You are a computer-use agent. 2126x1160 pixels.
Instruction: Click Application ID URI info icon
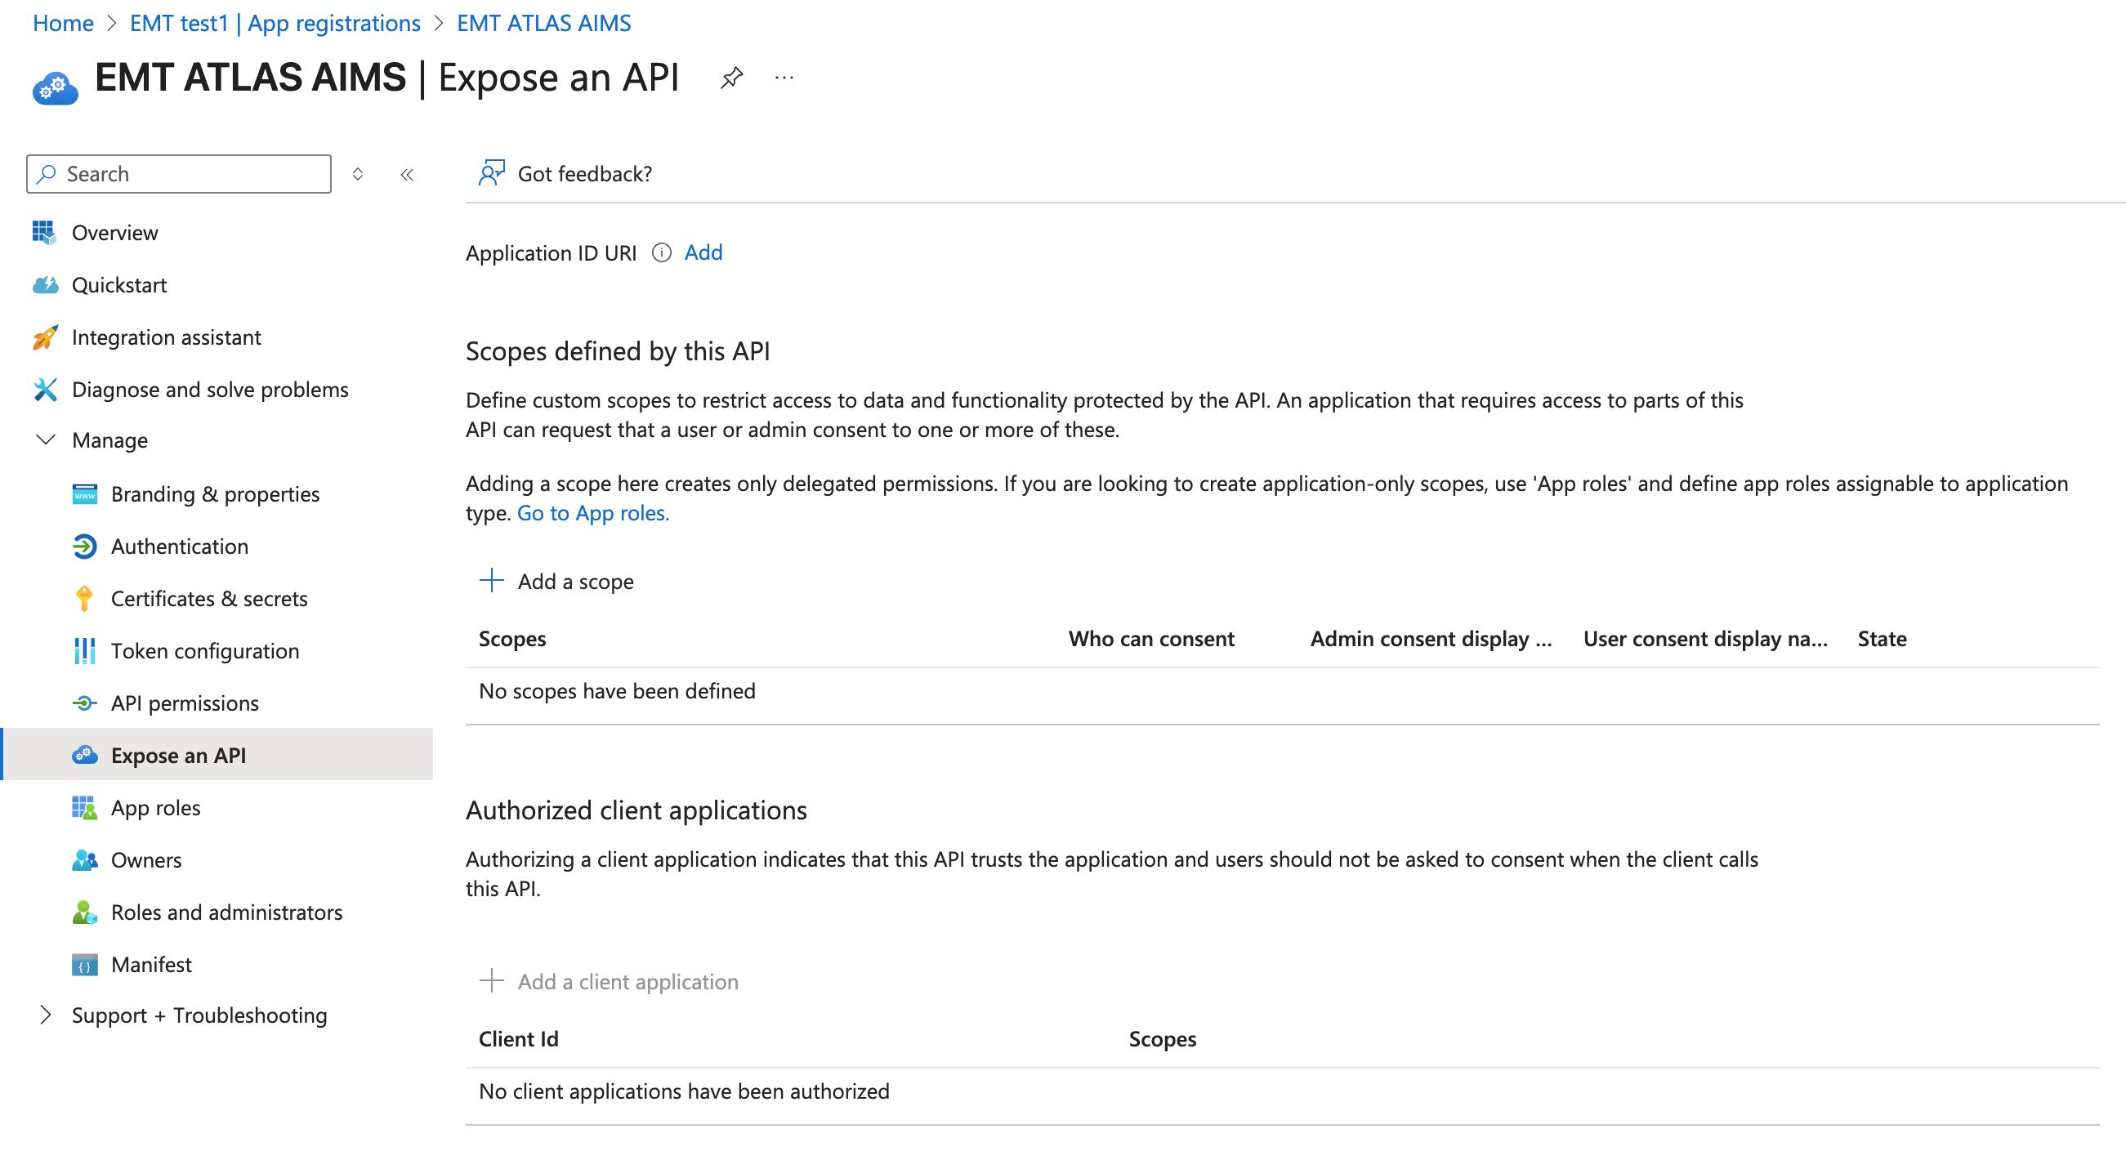pos(661,253)
